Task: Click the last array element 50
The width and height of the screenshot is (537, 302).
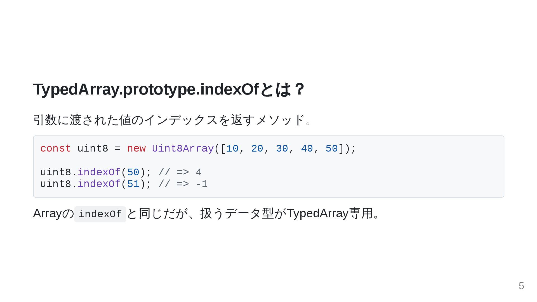Action: pos(331,148)
